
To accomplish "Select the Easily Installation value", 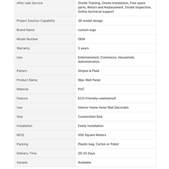I will pos(91,126).
